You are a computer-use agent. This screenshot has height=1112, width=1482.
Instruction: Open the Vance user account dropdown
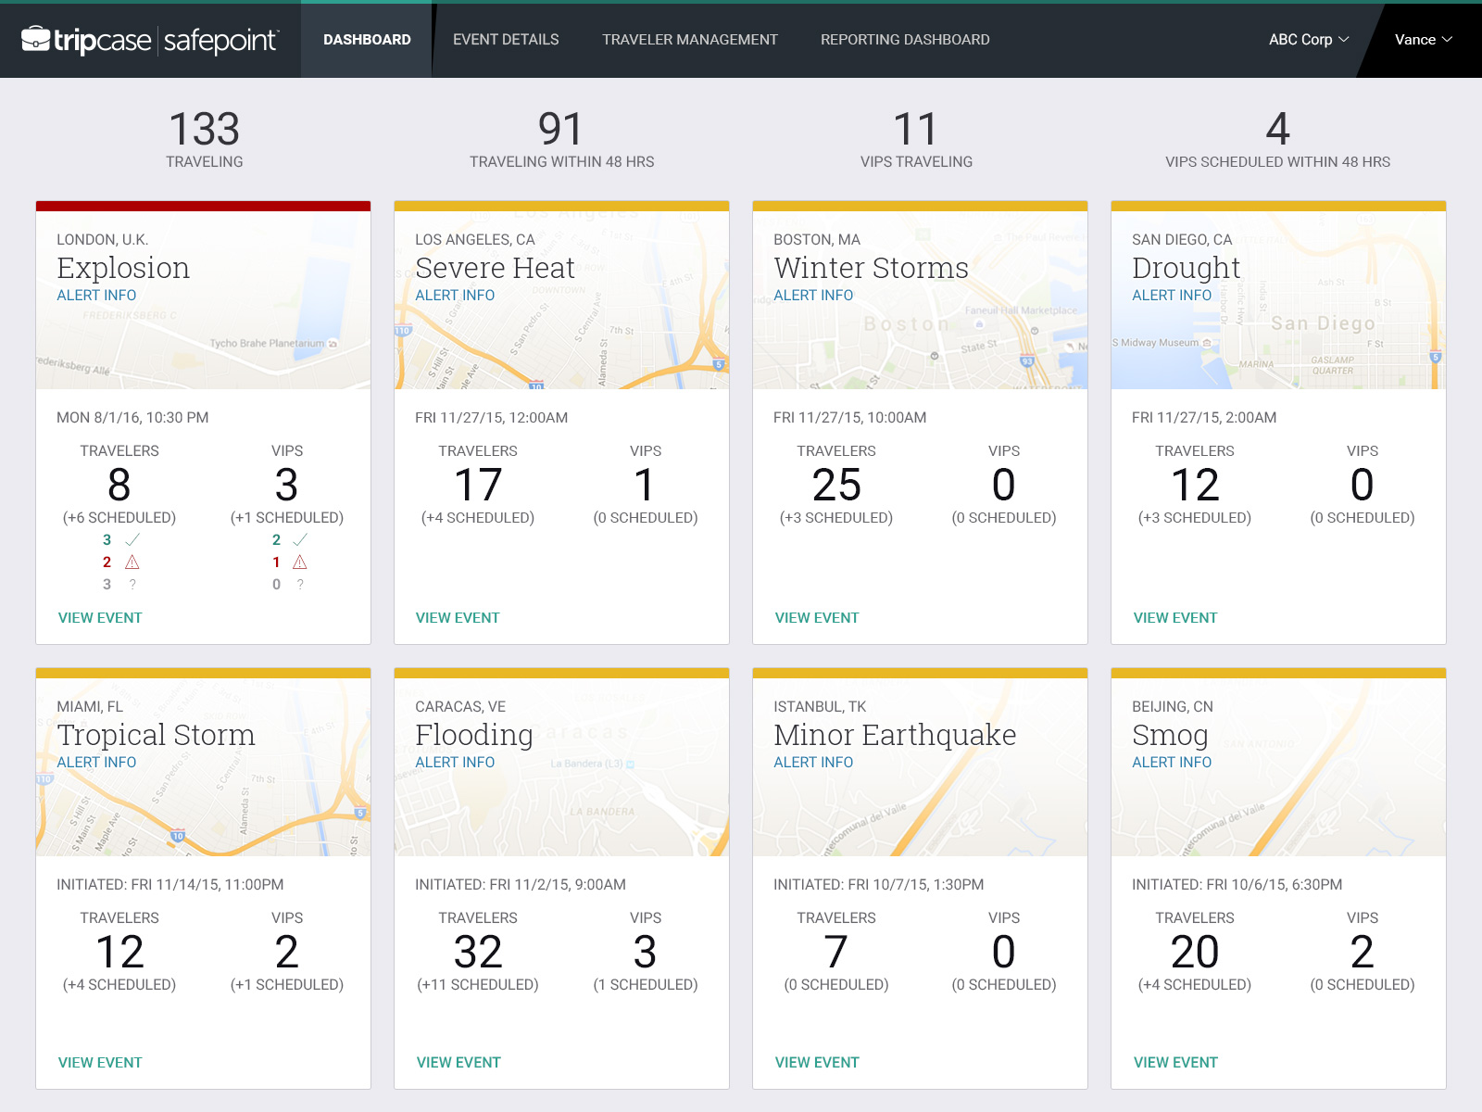point(1423,40)
